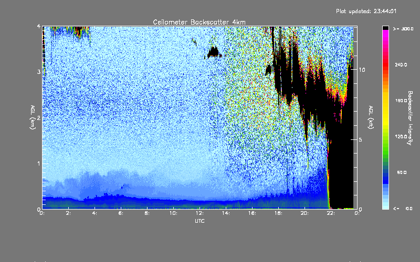Image resolution: width=420 pixels, height=262 pixels.
Task: Click the '22:' UTC tick label
Action: pyautogui.click(x=331, y=213)
